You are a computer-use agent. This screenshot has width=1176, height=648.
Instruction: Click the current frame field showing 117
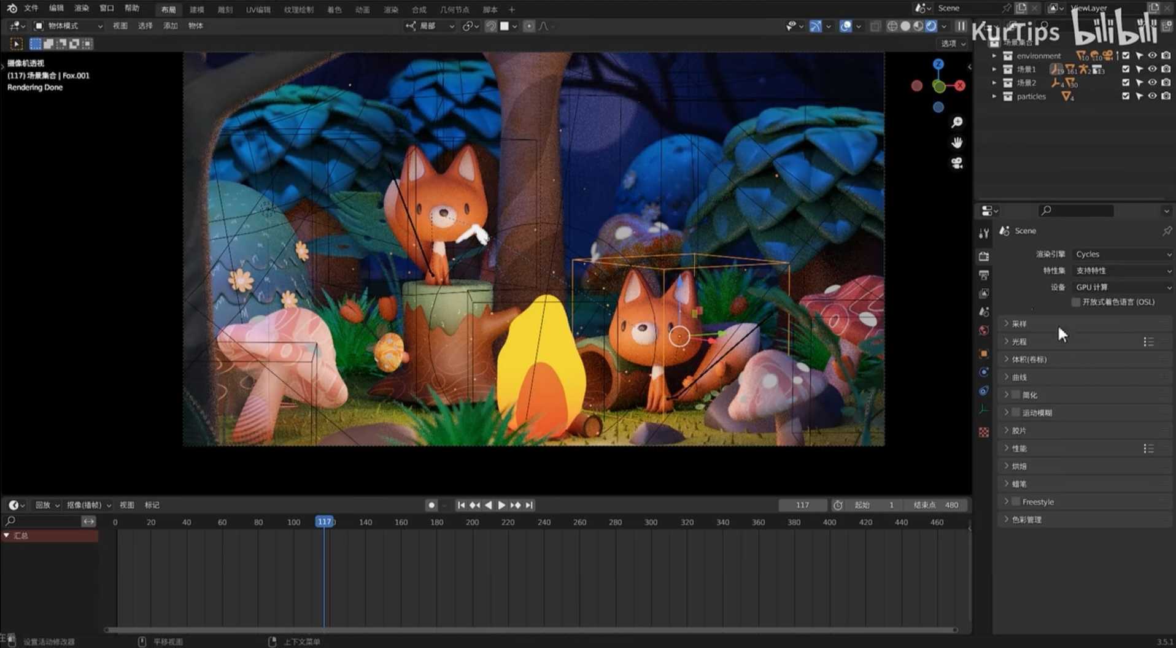point(802,505)
